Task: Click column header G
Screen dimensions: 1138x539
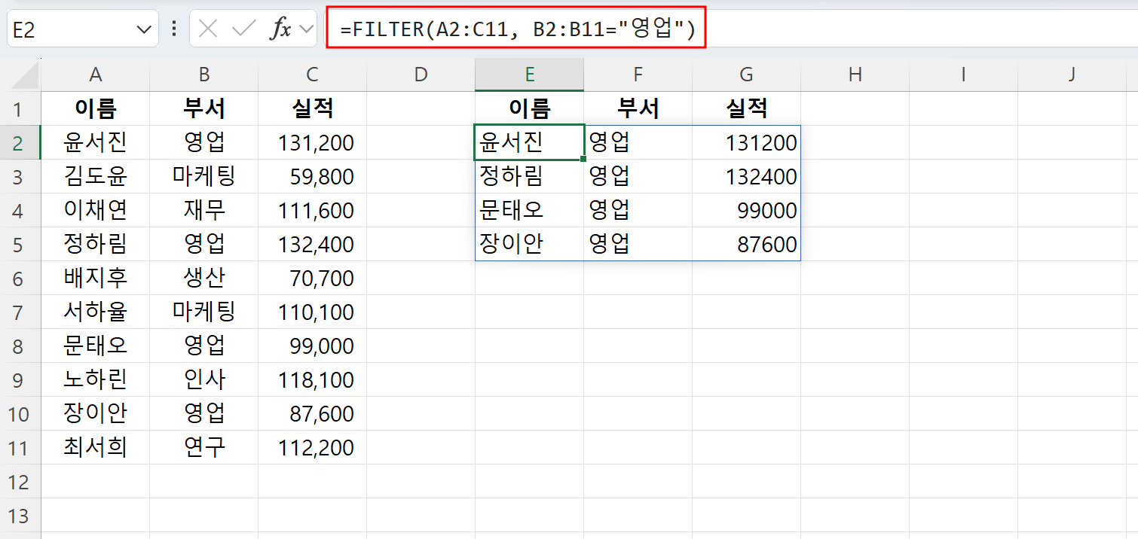Action: pos(746,75)
